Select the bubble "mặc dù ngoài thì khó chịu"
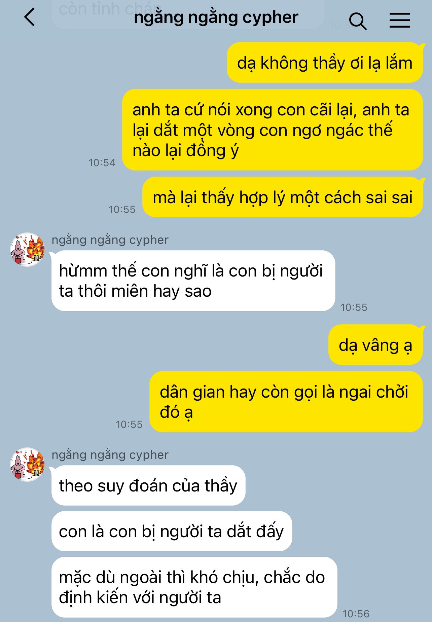This screenshot has width=432, height=622. [x=194, y=587]
